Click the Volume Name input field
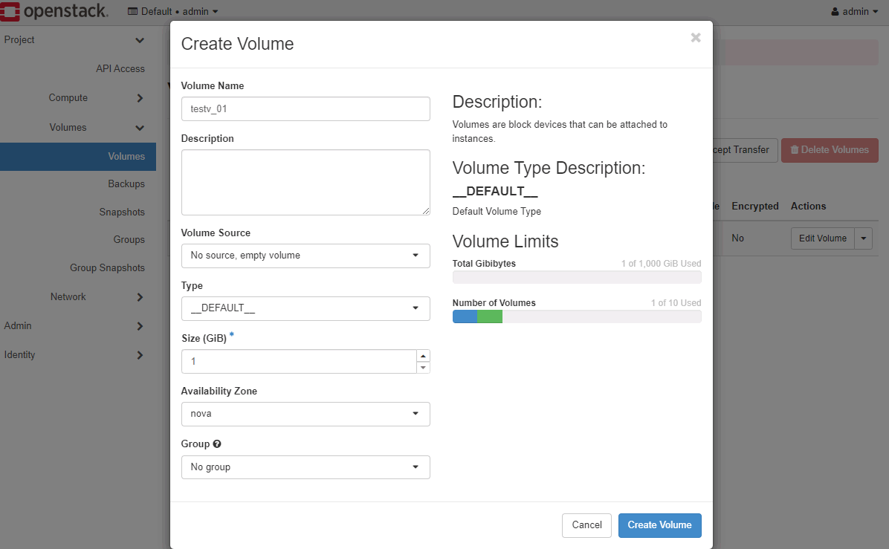This screenshot has width=889, height=549. [306, 108]
